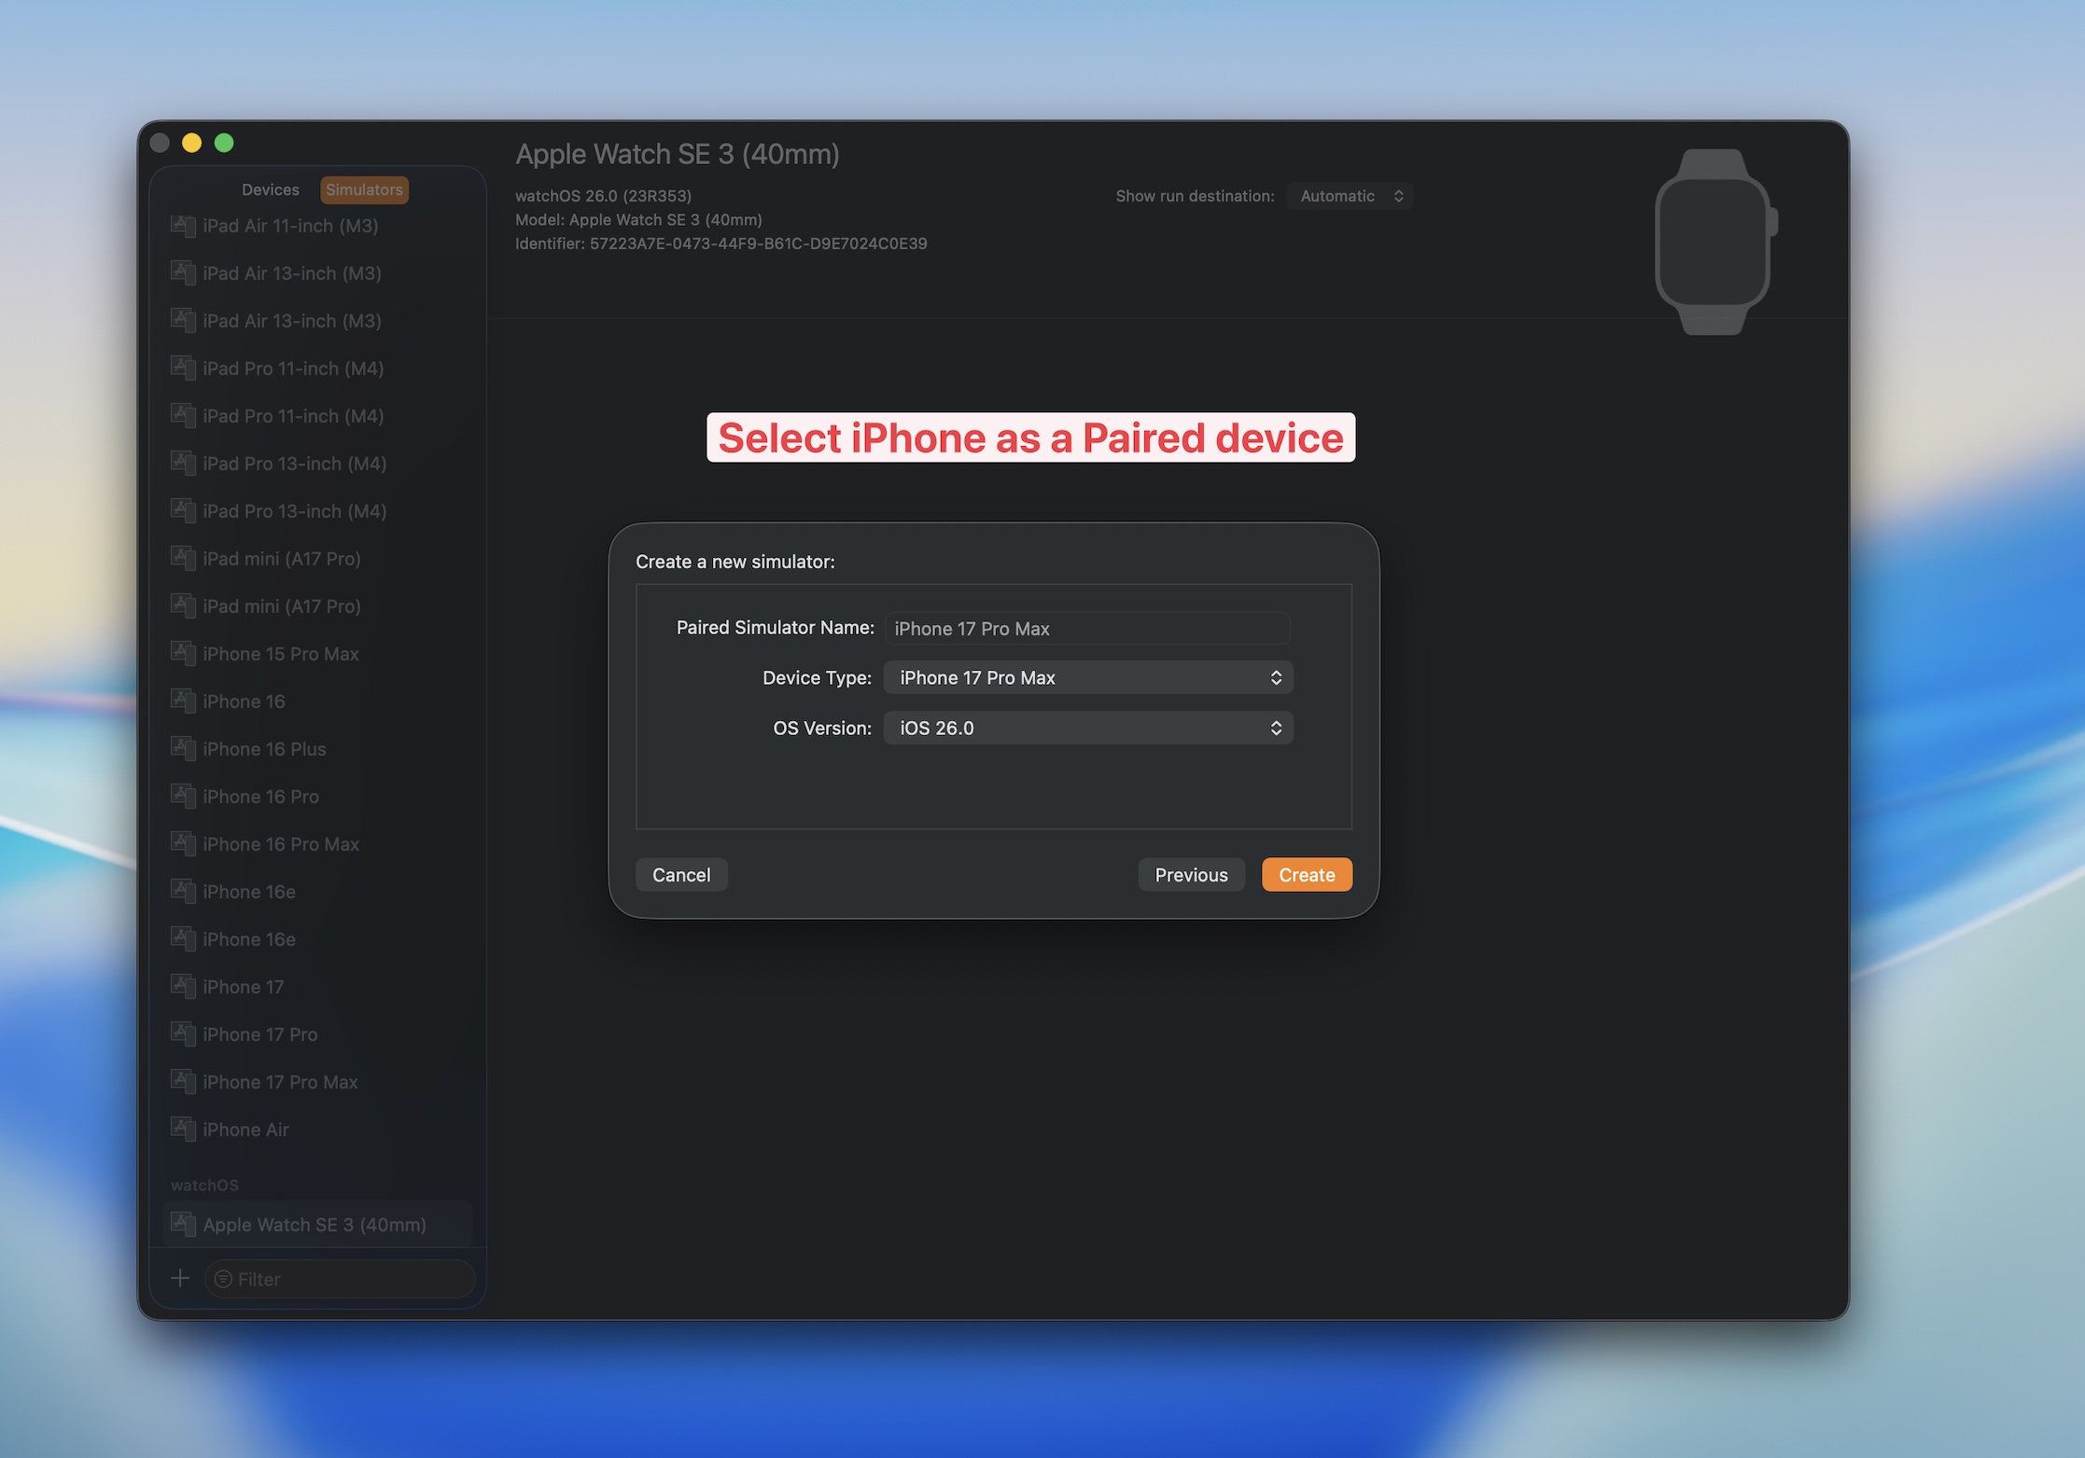
Task: Click the iPhone 15 Pro Max simulator icon
Action: [183, 653]
